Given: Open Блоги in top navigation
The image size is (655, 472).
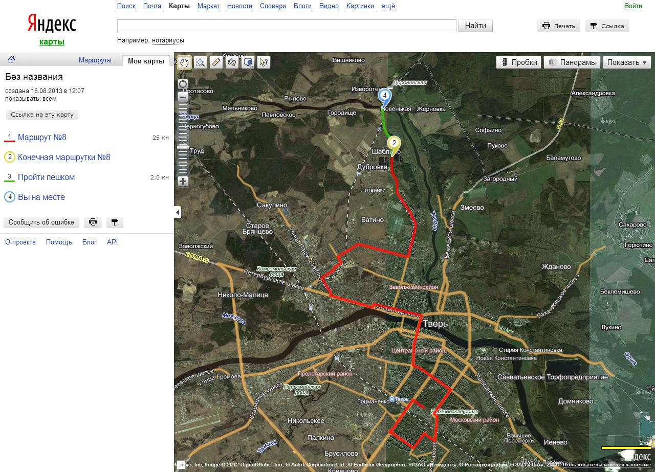Looking at the screenshot, I should [302, 6].
